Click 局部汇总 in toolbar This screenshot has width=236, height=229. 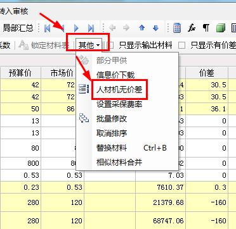(18, 28)
